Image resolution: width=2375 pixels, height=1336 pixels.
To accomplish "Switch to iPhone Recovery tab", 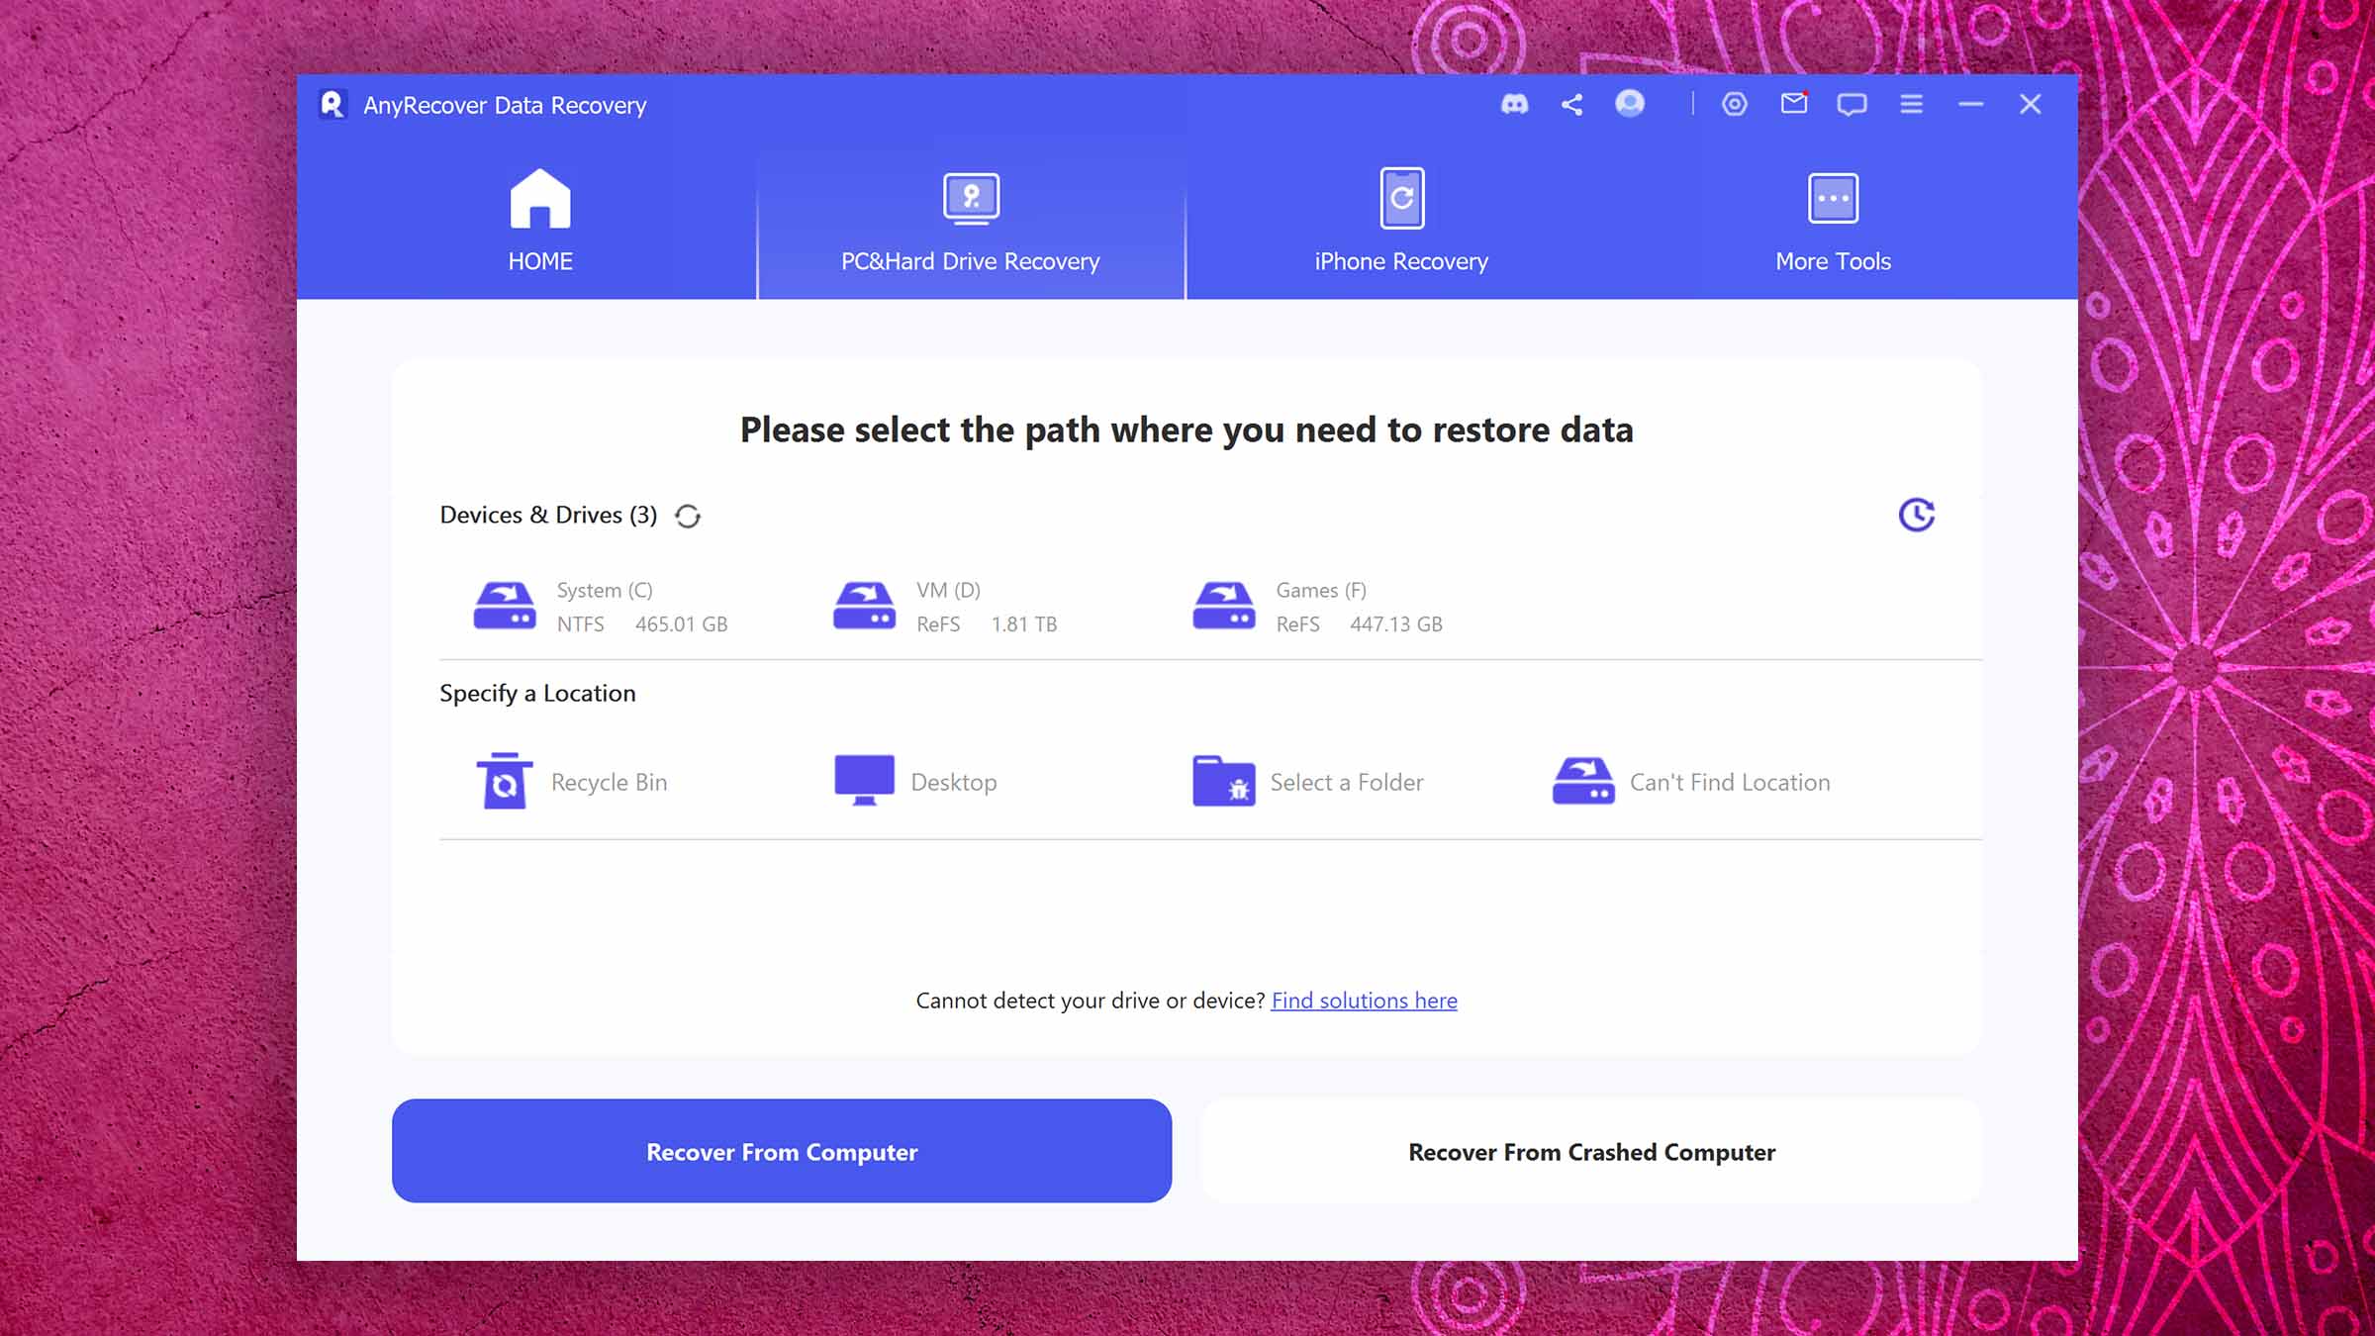I will pos(1401,222).
